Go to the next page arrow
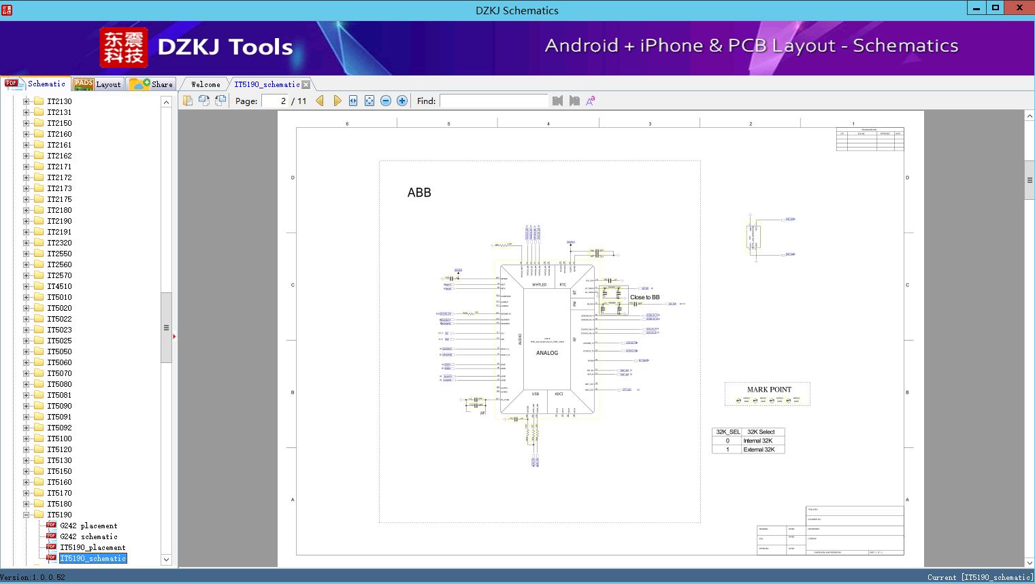Image resolution: width=1035 pixels, height=584 pixels. (337, 101)
